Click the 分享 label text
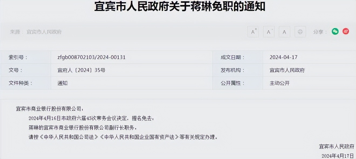Image resolution: width=356 pixels, height=159 pixels. 320,32
